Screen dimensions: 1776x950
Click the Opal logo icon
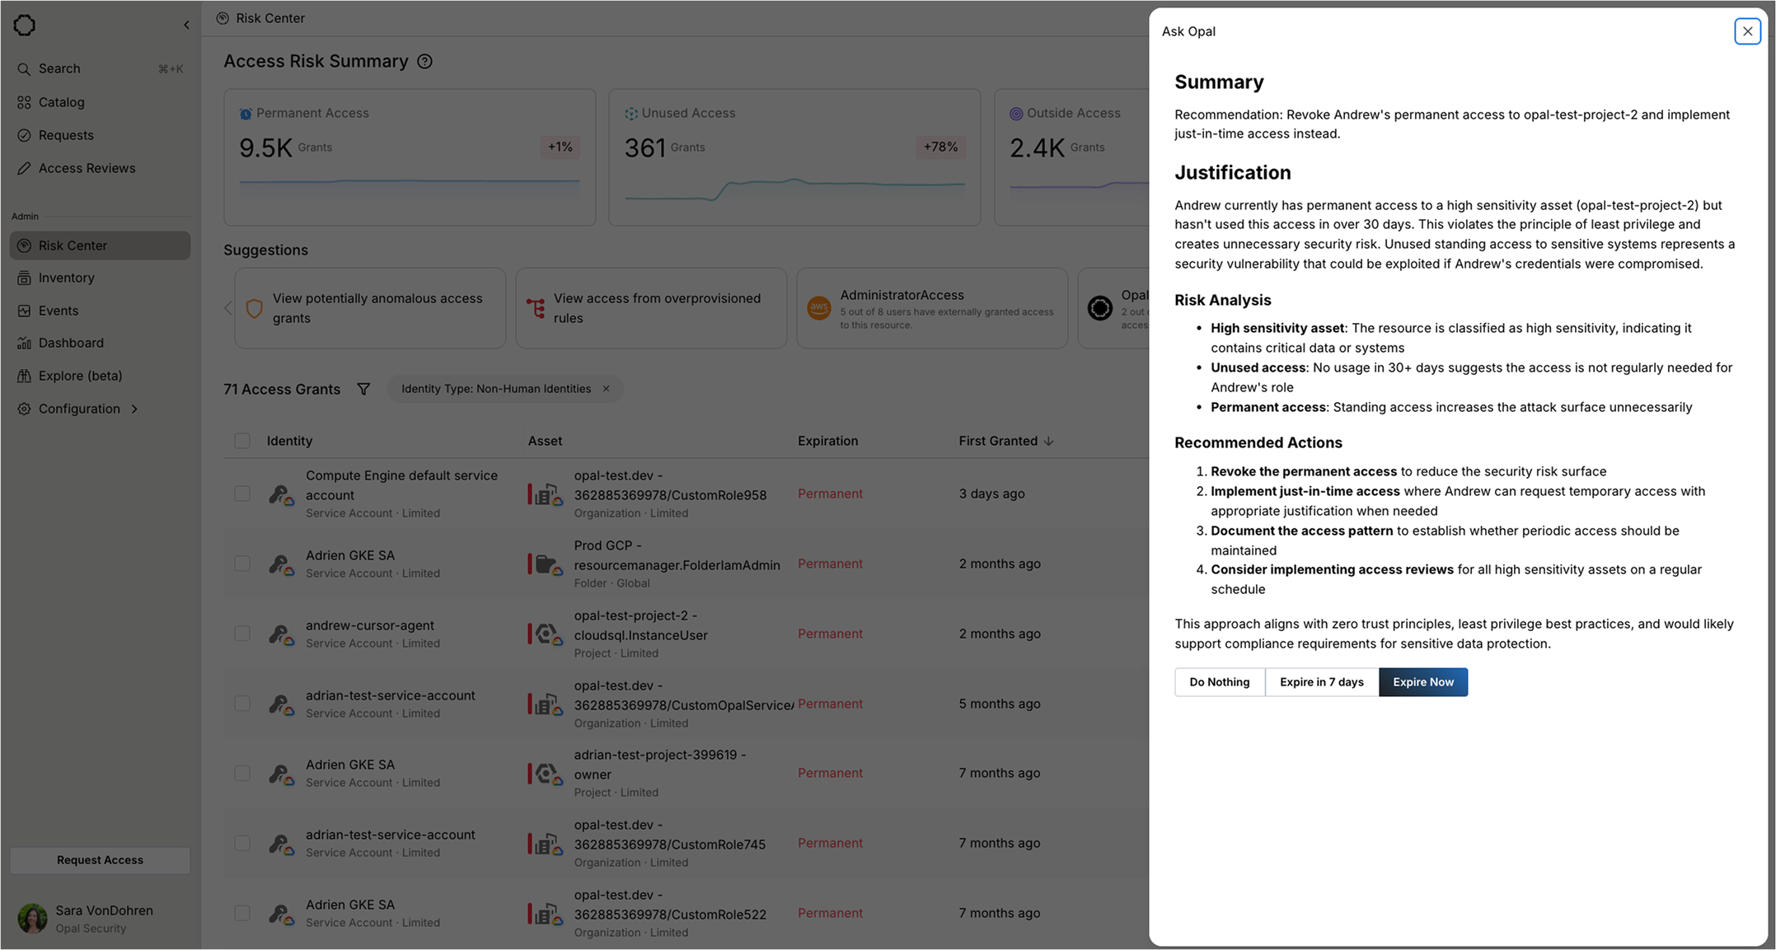click(x=25, y=26)
